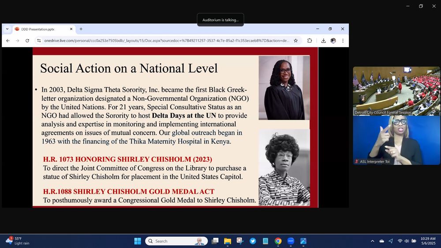The width and height of the screenshot is (441, 248).
Task: Show hidden system tray icons chevron
Action: coord(372,241)
